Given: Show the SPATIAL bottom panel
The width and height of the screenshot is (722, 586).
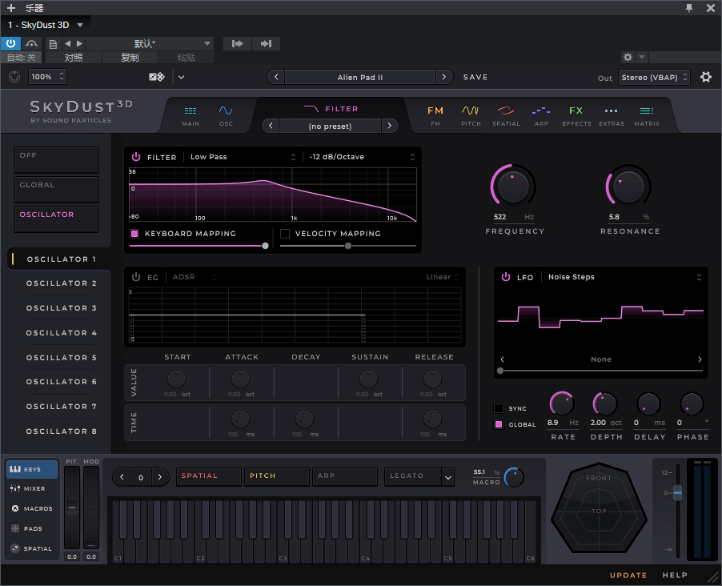Looking at the screenshot, I should [32, 548].
